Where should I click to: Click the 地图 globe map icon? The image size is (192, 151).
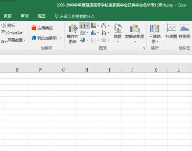[118, 28]
